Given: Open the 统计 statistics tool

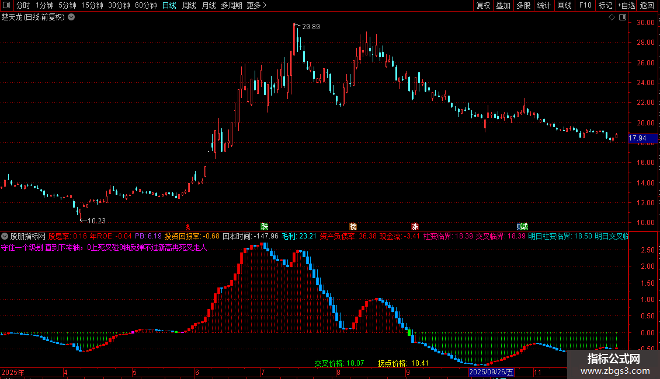Looking at the screenshot, I should [544, 5].
